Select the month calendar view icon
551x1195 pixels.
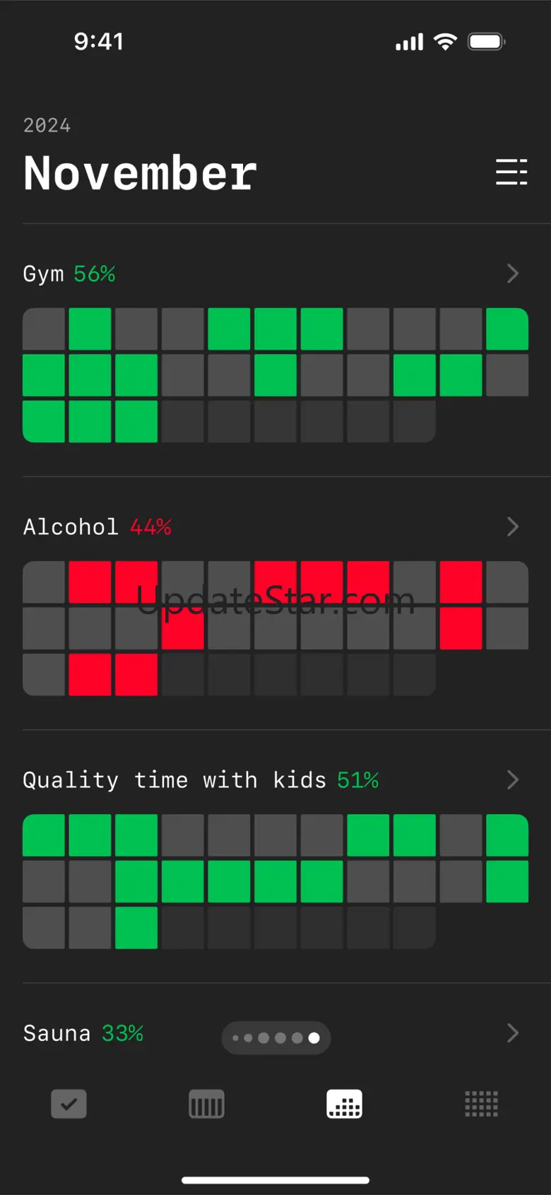pyautogui.click(x=344, y=1104)
